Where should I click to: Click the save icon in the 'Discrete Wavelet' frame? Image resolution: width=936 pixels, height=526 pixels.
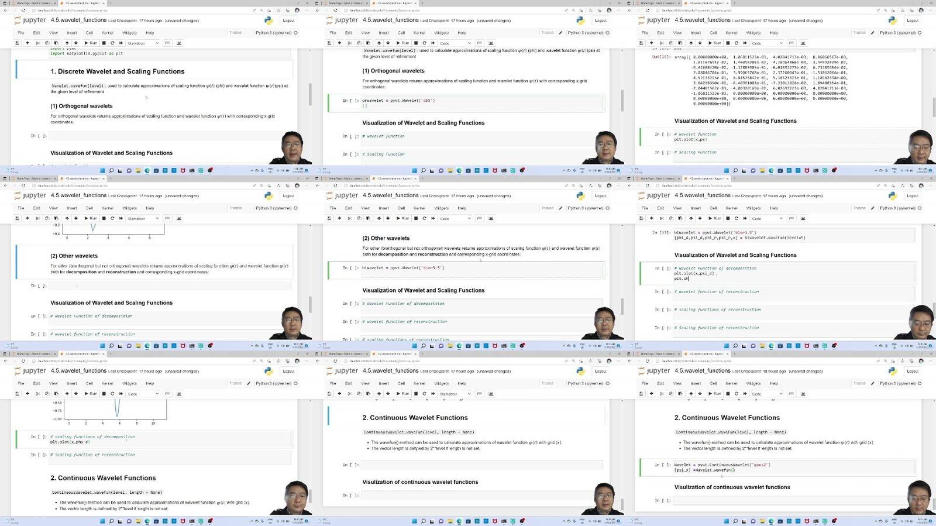click(18, 43)
